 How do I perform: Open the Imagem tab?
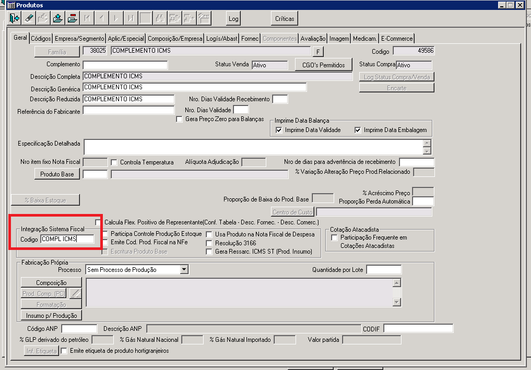pos(339,39)
